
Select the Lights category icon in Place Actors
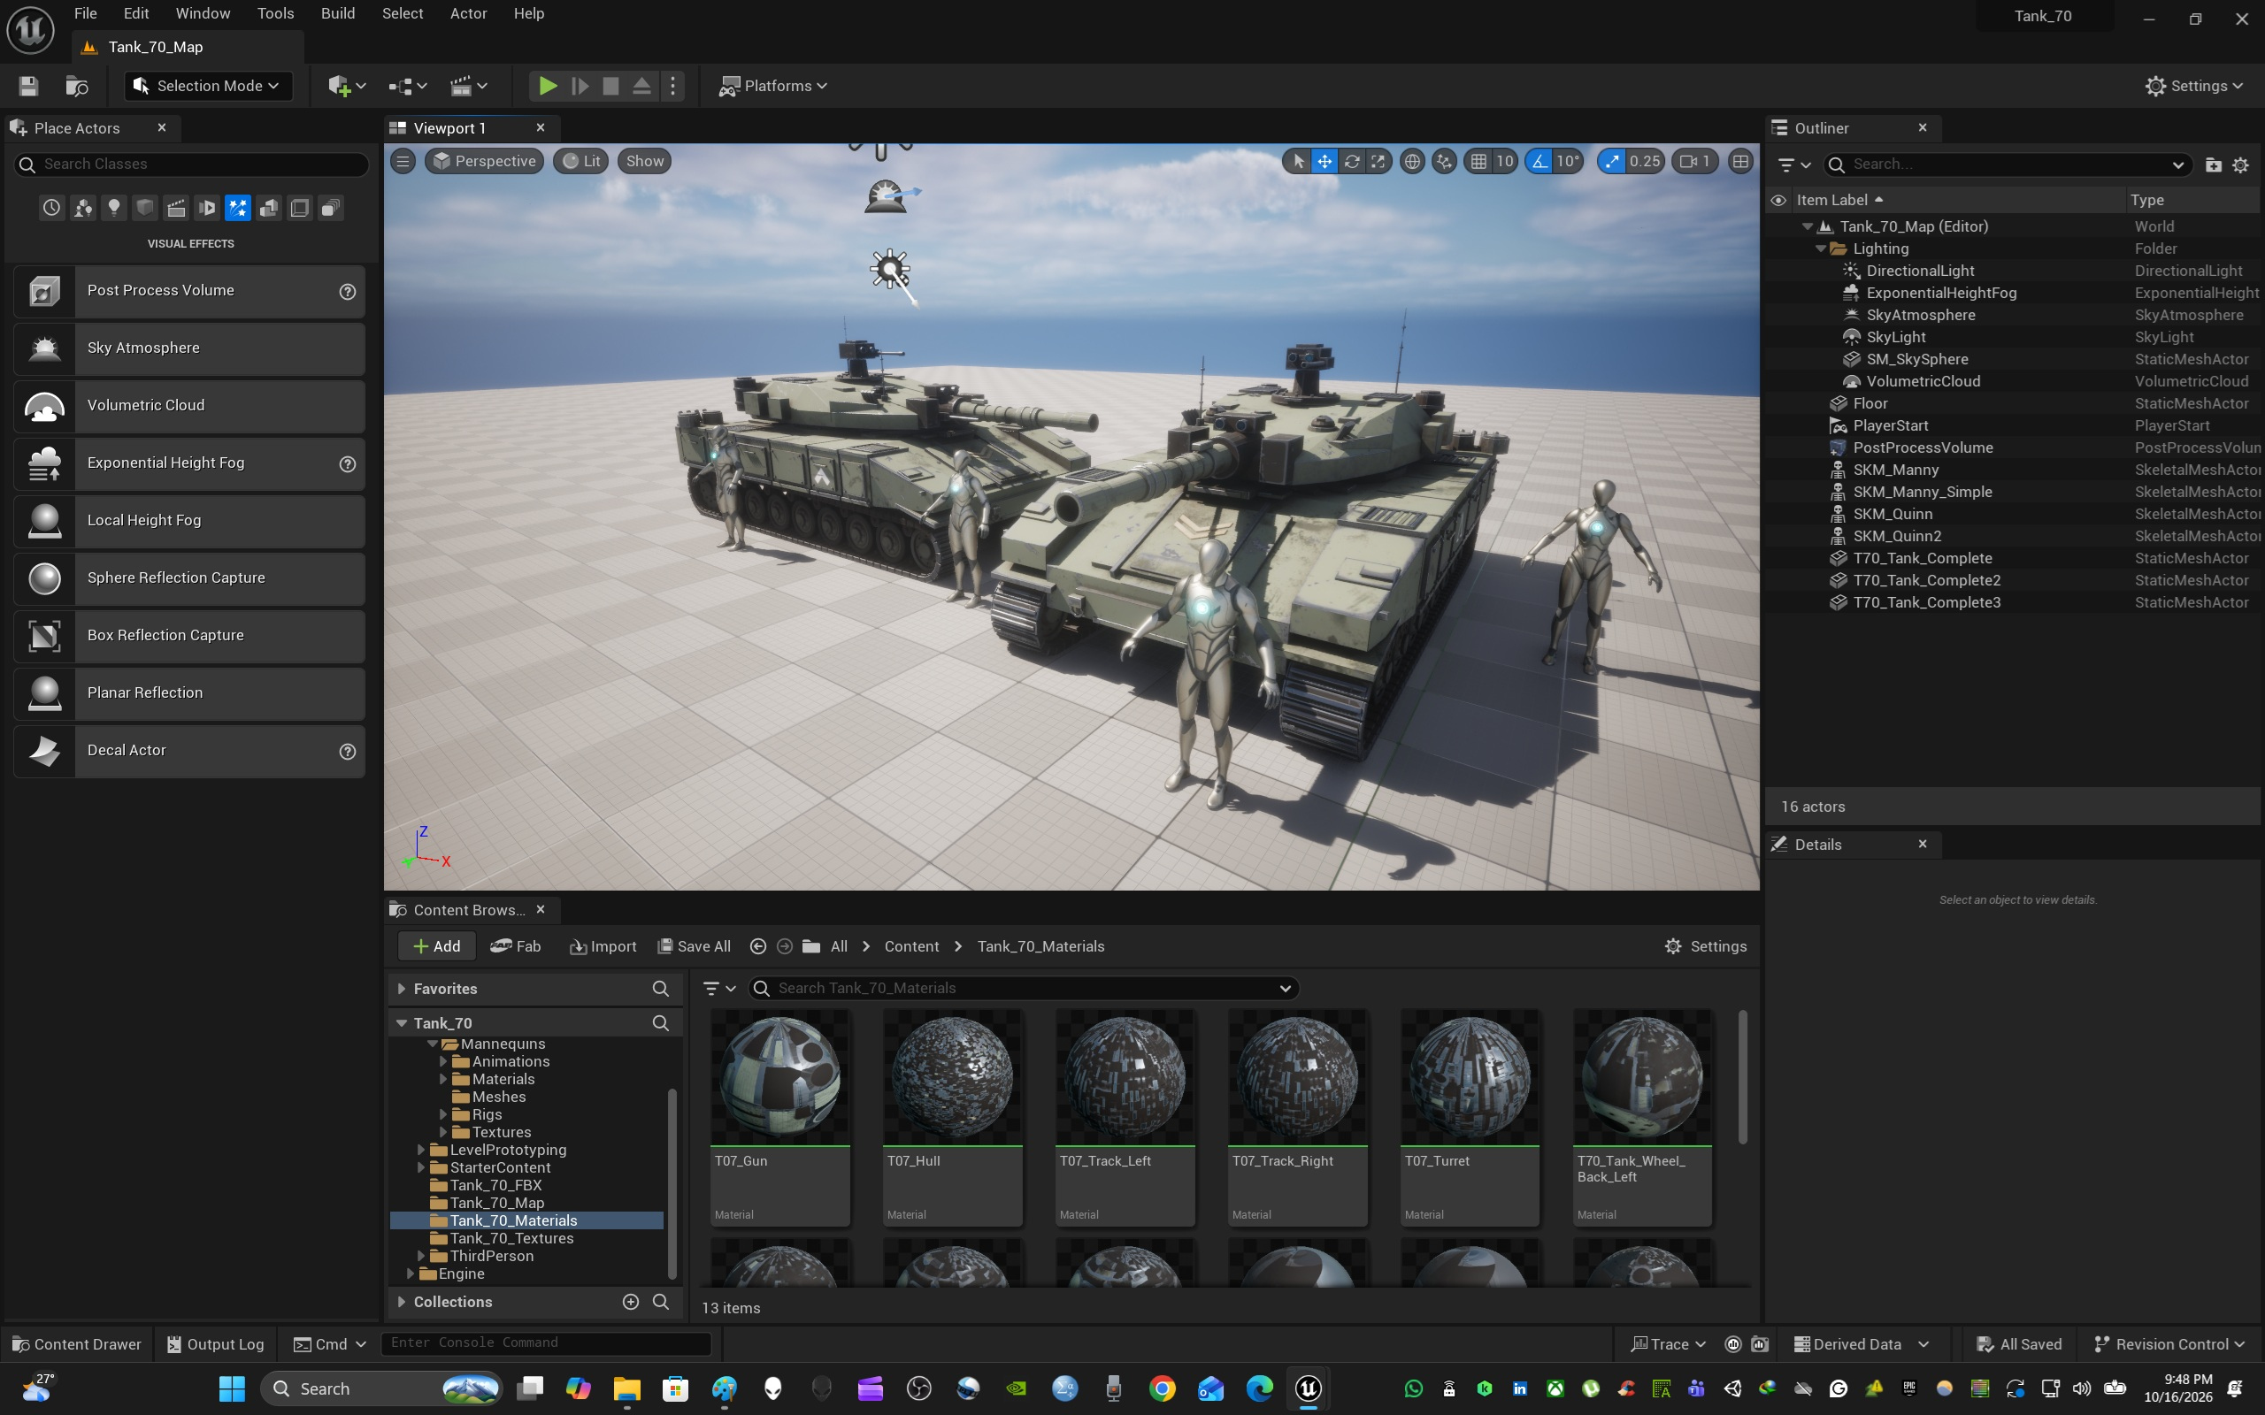(114, 208)
